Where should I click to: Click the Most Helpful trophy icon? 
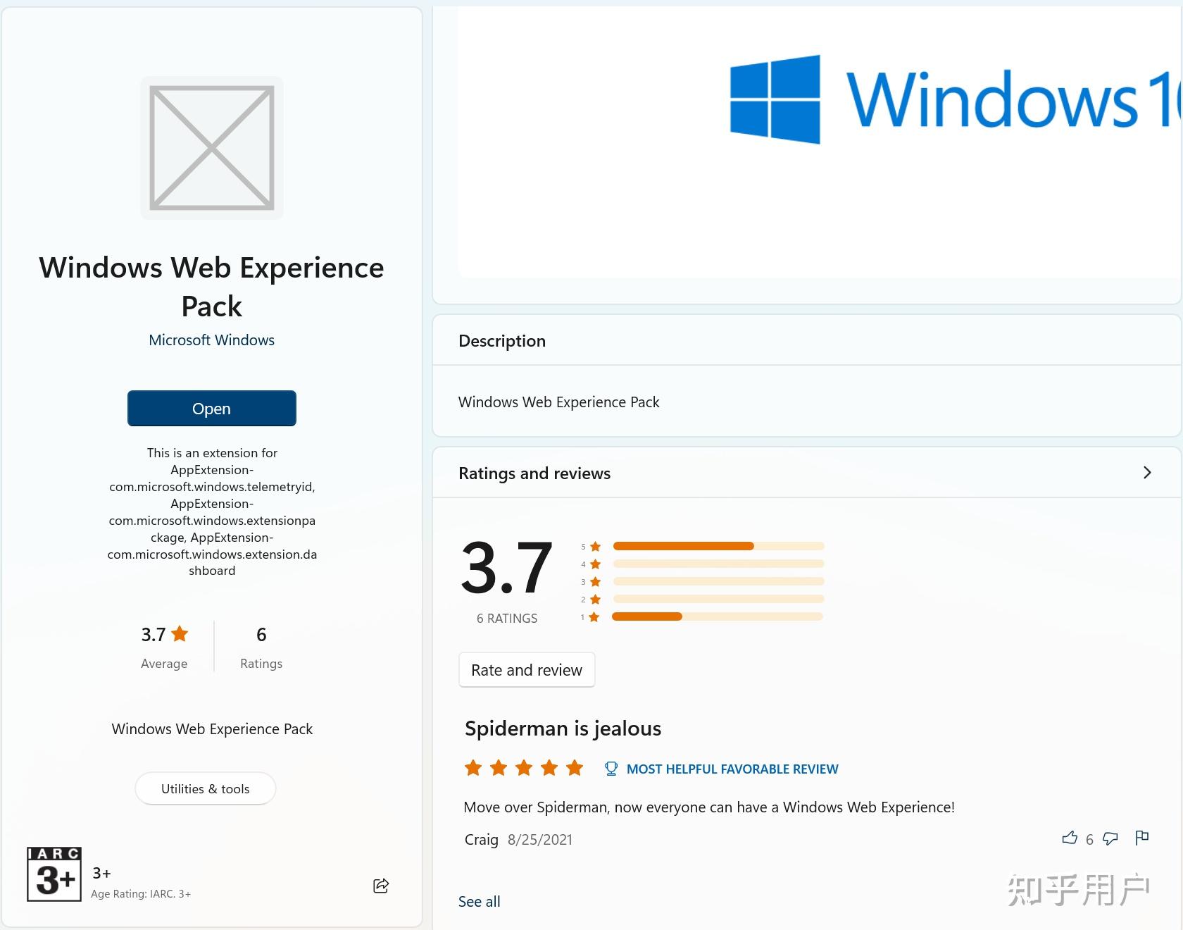click(611, 769)
